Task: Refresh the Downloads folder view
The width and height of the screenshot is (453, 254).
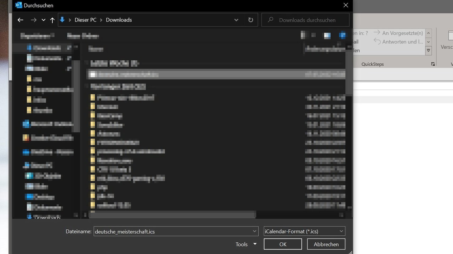Action: click(251, 20)
